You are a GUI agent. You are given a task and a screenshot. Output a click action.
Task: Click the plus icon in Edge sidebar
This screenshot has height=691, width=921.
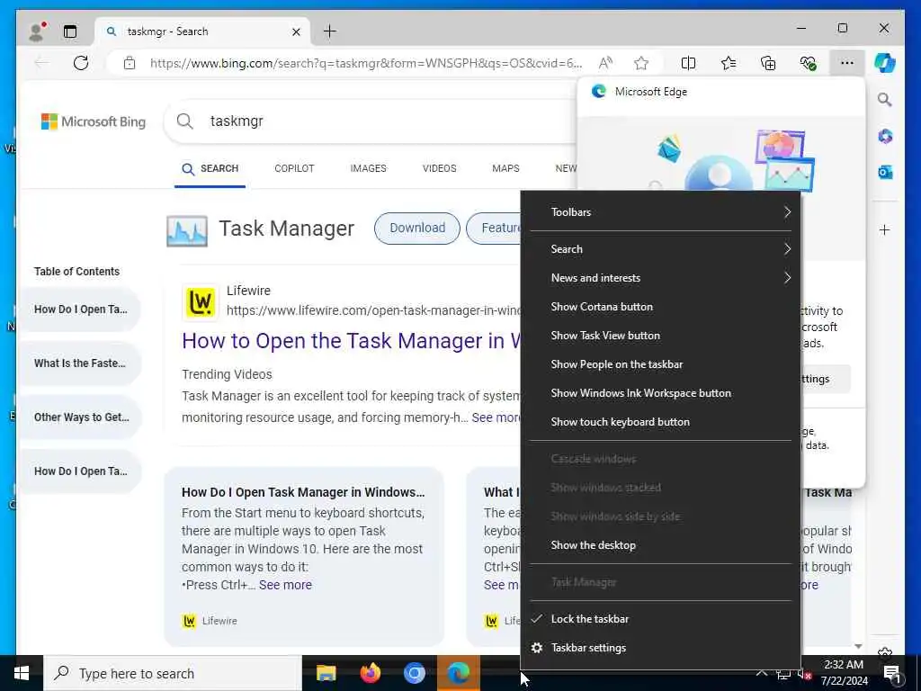point(885,229)
